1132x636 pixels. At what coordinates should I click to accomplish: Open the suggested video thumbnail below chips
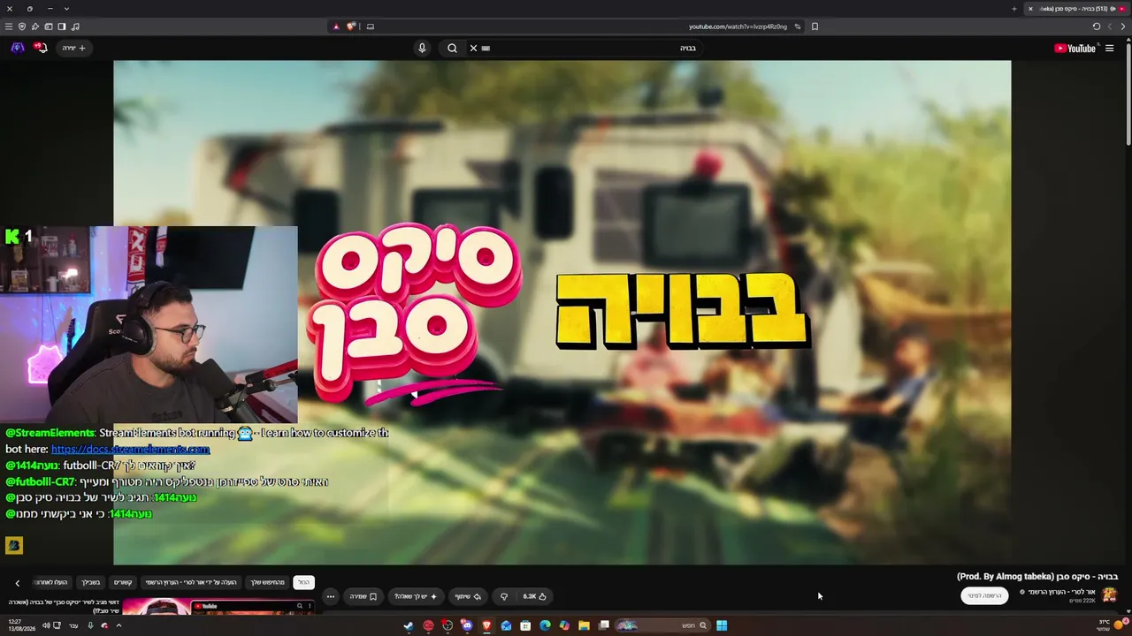tap(218, 606)
